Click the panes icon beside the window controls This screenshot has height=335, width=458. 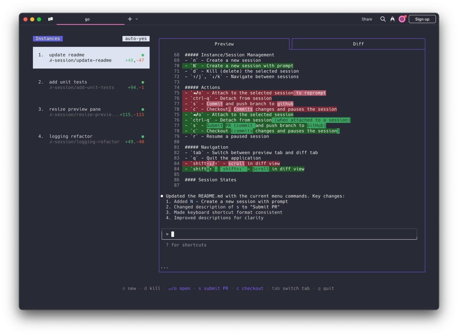[50, 19]
